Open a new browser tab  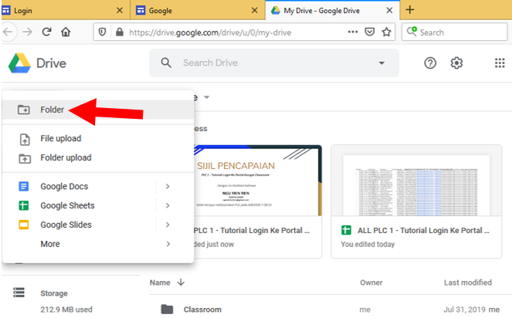[410, 10]
